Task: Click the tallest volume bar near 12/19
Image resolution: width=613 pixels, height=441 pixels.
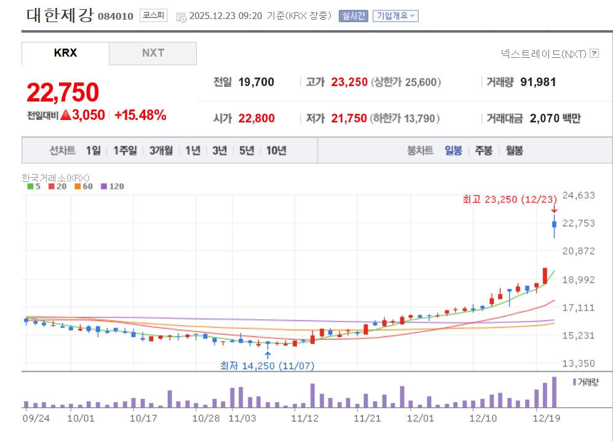Action: pos(554,392)
